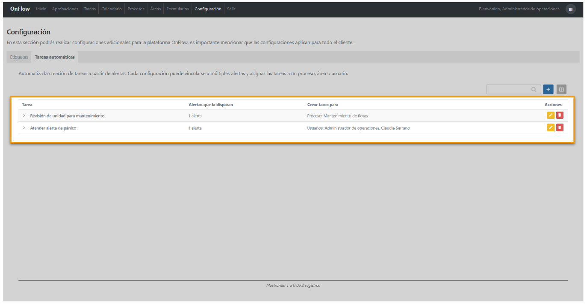
Task: Click the Acciones column header
Action: pyautogui.click(x=553, y=105)
